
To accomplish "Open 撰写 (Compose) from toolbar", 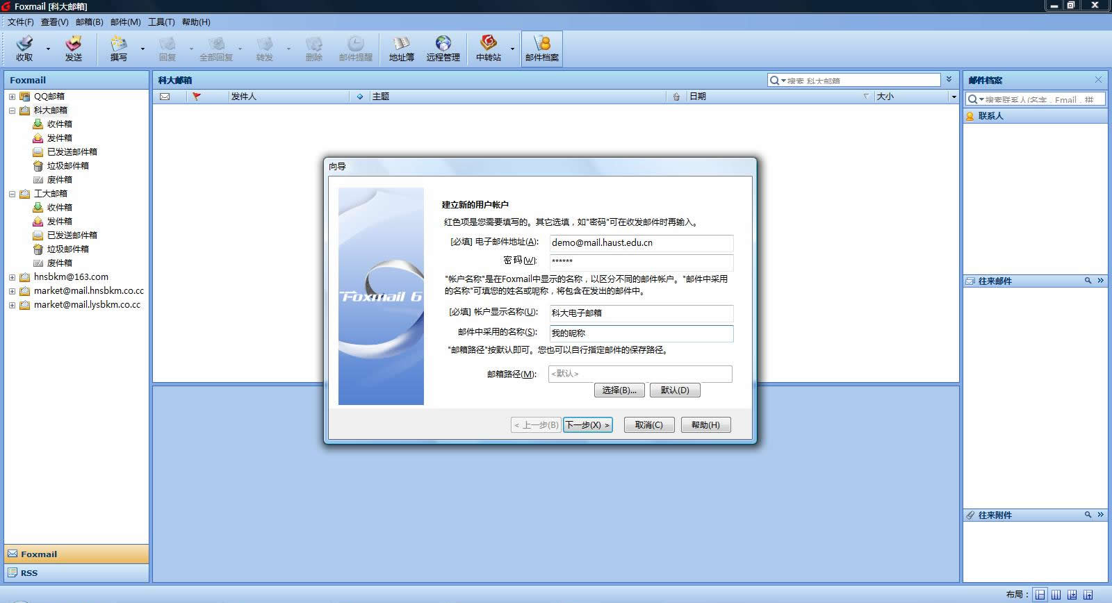I will coord(119,49).
